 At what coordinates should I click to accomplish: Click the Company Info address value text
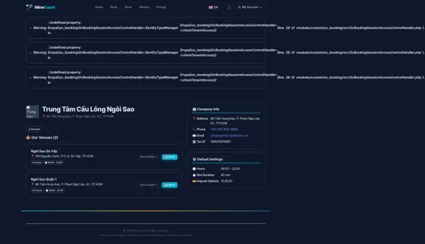pos(236,121)
